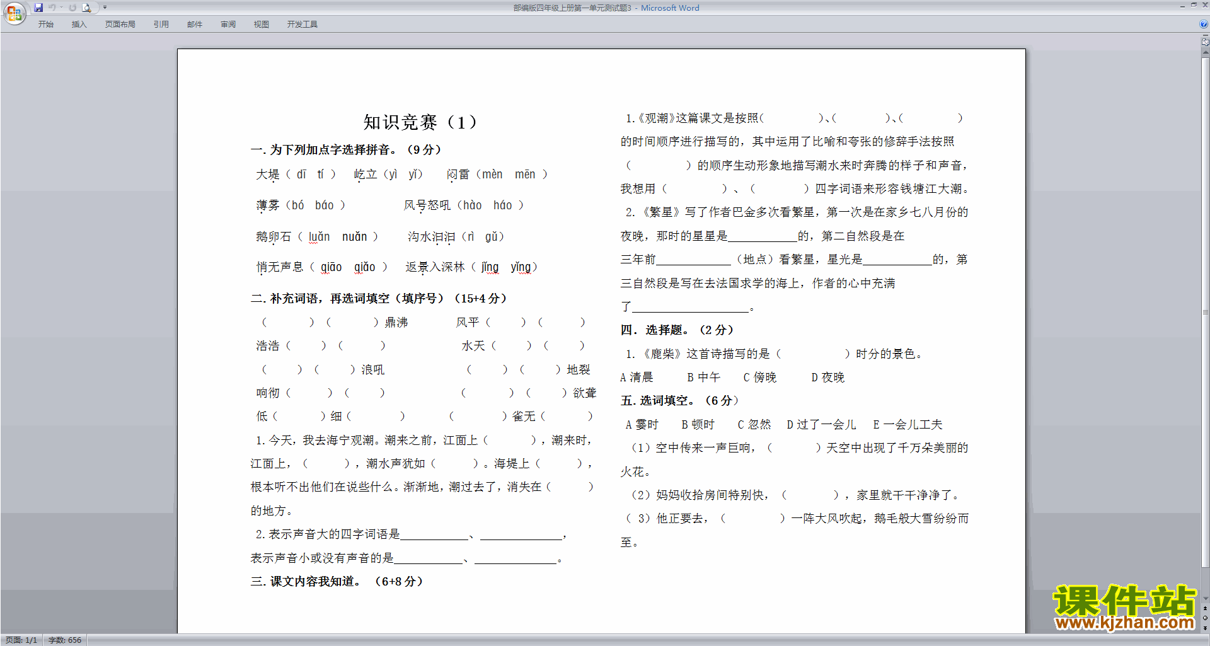Jump to previous page with double-up arrow

(x=1205, y=609)
